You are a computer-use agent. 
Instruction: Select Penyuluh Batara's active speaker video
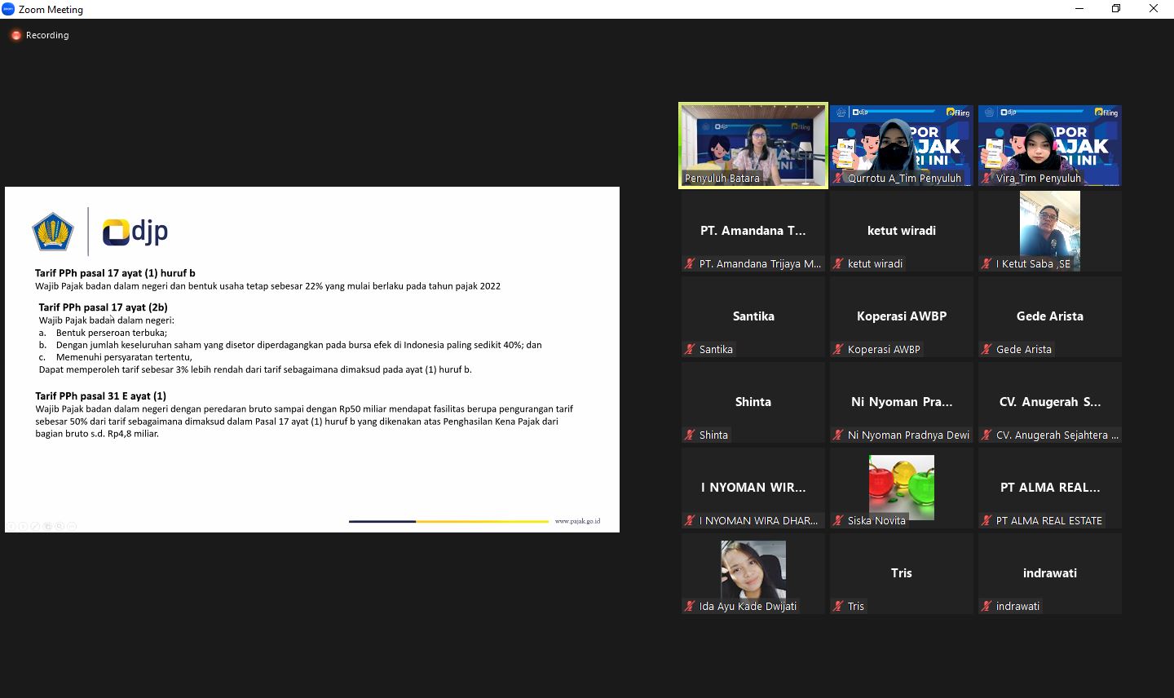pyautogui.click(x=753, y=145)
